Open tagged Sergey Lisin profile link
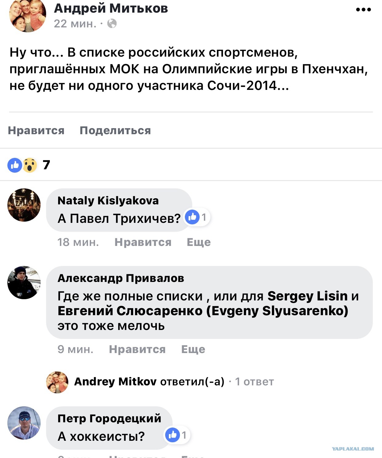The width and height of the screenshot is (382, 458). 308,296
